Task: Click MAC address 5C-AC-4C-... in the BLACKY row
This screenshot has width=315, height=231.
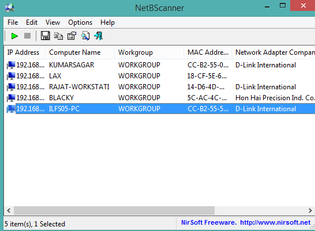Action: 207,98
